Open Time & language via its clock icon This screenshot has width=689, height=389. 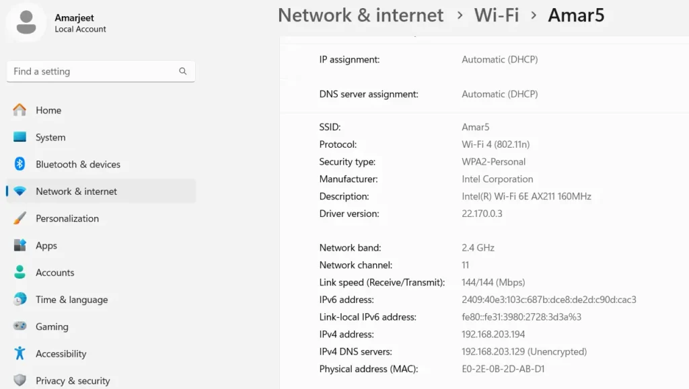(x=19, y=300)
